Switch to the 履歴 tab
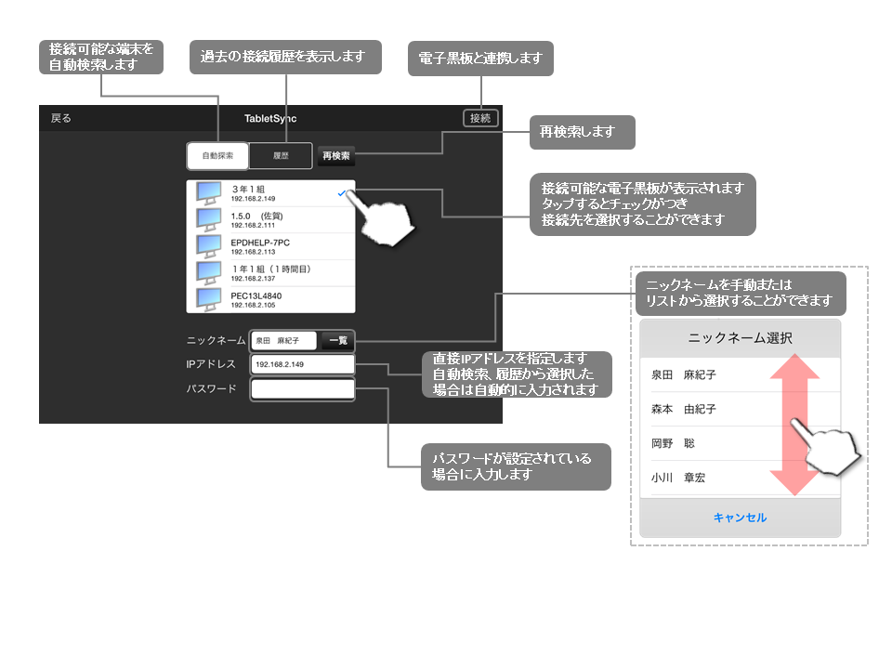 (x=281, y=155)
